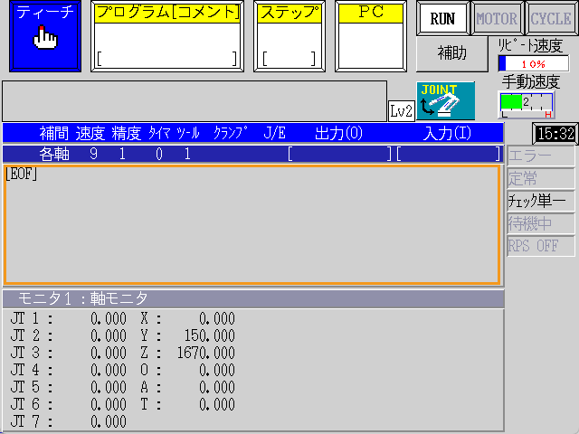Click timer value 0 in step row

point(159,154)
